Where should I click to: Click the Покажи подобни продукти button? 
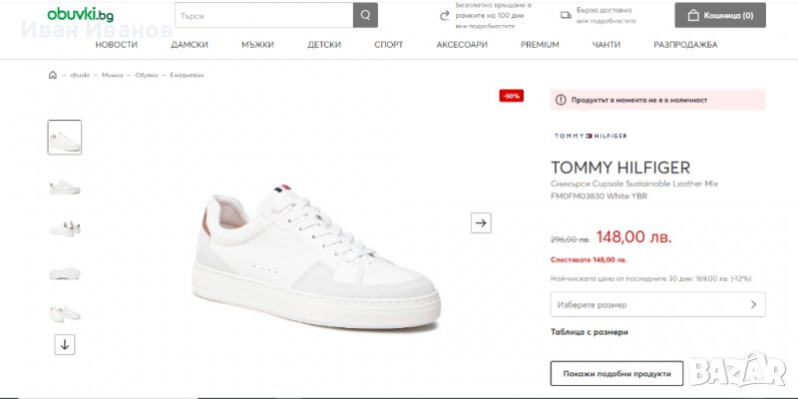(x=616, y=373)
